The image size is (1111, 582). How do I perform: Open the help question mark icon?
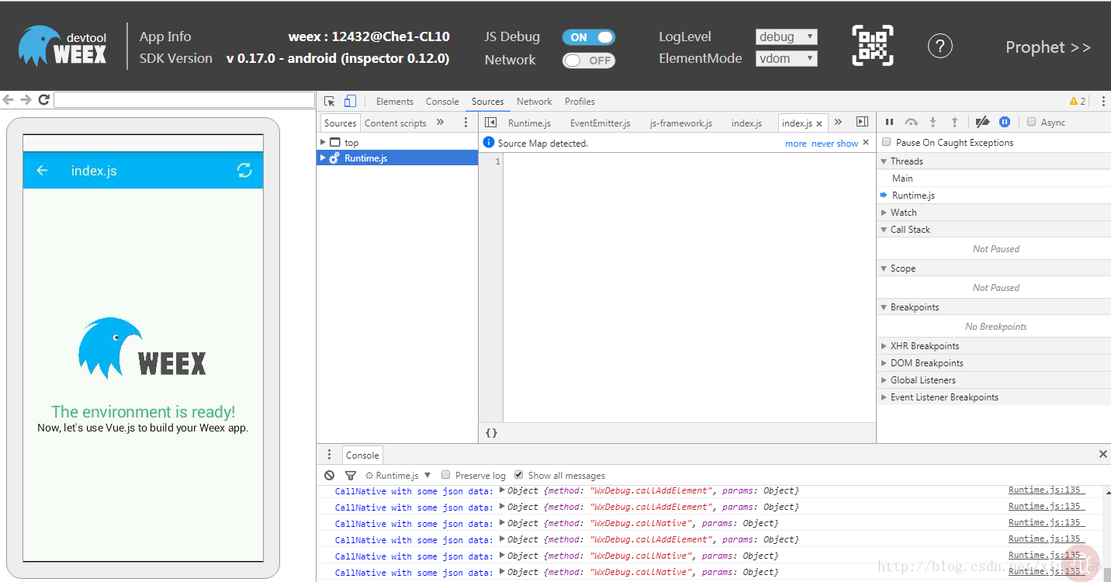(x=940, y=47)
